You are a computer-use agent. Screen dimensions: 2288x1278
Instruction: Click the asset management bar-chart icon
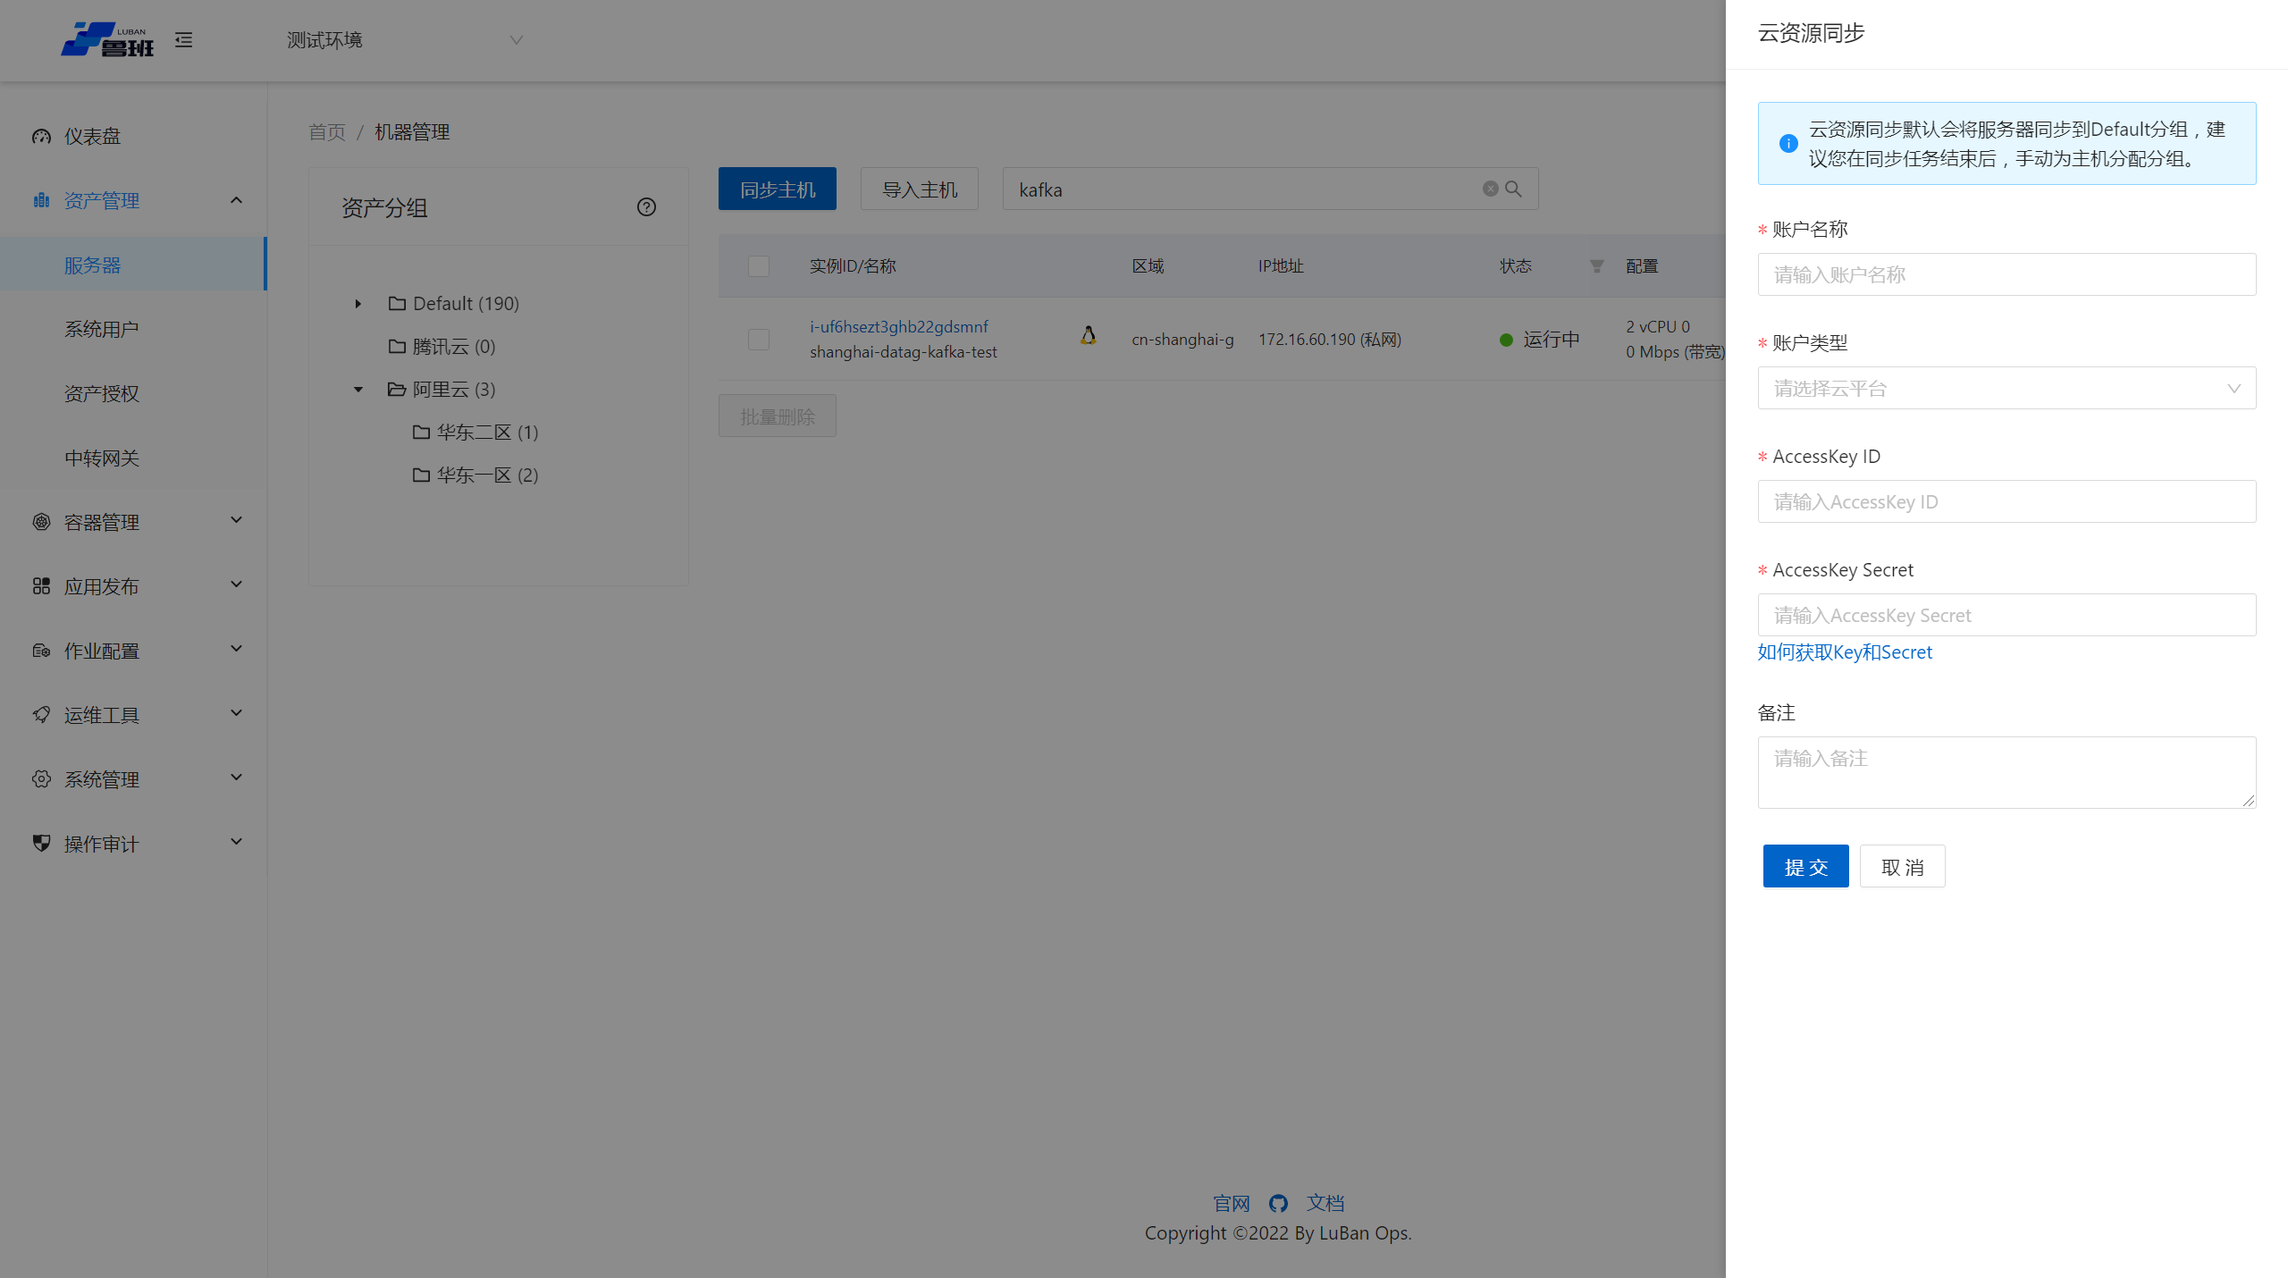(41, 200)
